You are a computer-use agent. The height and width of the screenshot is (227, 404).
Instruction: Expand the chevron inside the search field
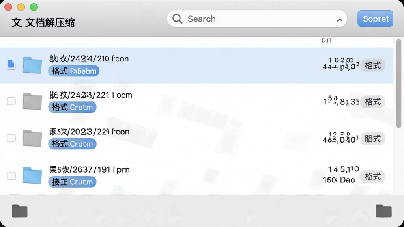click(339, 20)
